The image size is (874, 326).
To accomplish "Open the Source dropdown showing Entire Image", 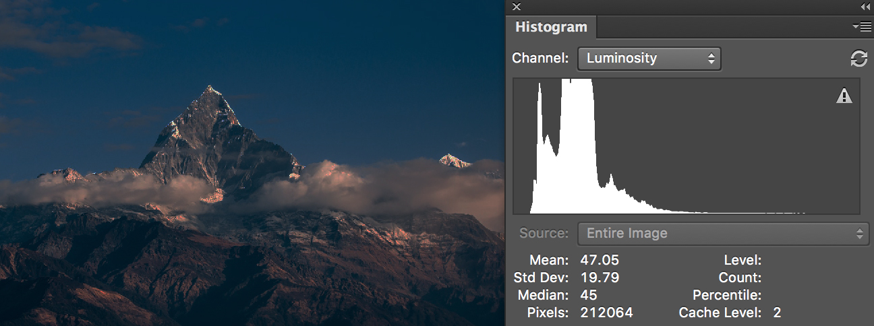I will 724,234.
